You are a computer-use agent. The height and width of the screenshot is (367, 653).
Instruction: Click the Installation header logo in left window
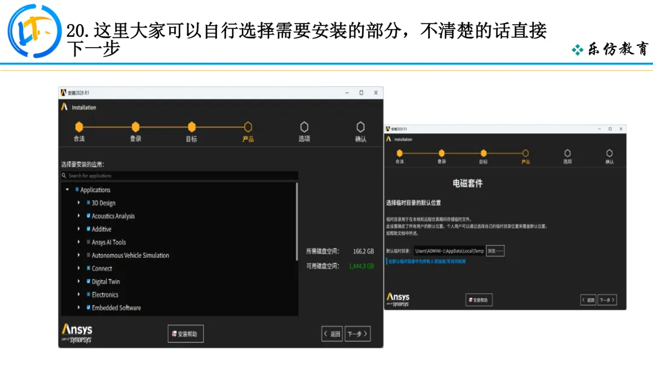tap(64, 107)
